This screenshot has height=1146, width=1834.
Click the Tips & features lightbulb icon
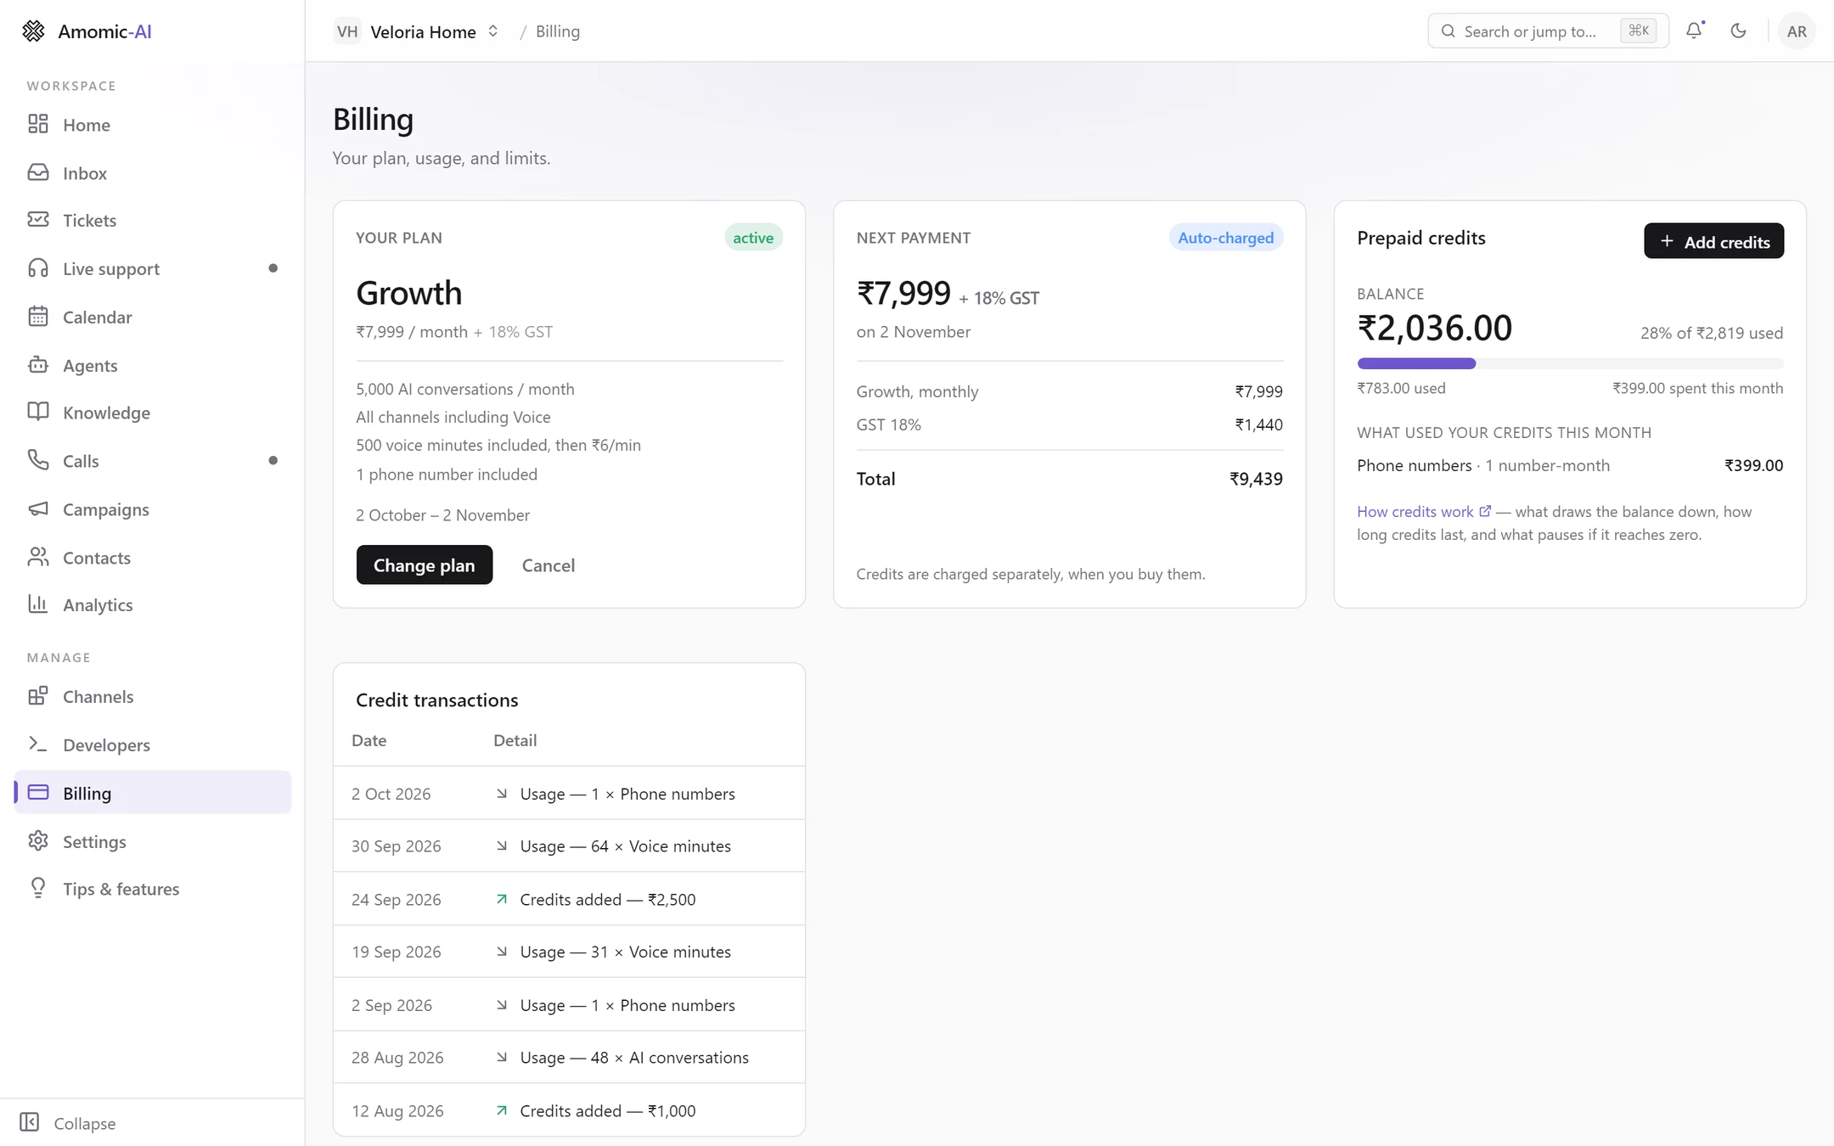click(x=38, y=888)
